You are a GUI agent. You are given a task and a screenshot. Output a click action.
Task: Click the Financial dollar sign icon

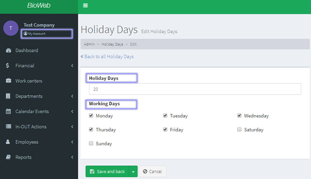(8, 66)
